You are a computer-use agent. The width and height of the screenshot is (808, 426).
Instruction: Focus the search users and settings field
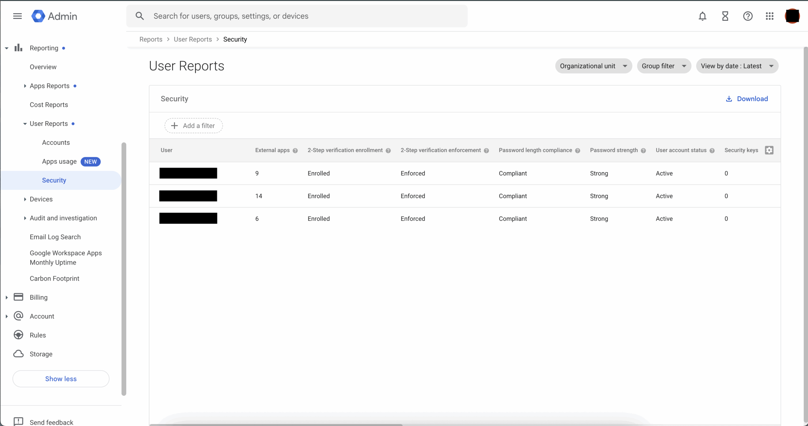pyautogui.click(x=297, y=16)
